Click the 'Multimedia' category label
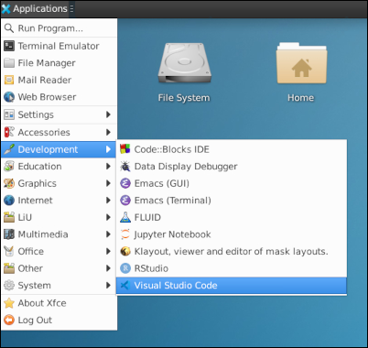The width and height of the screenshot is (368, 348). pos(43,234)
